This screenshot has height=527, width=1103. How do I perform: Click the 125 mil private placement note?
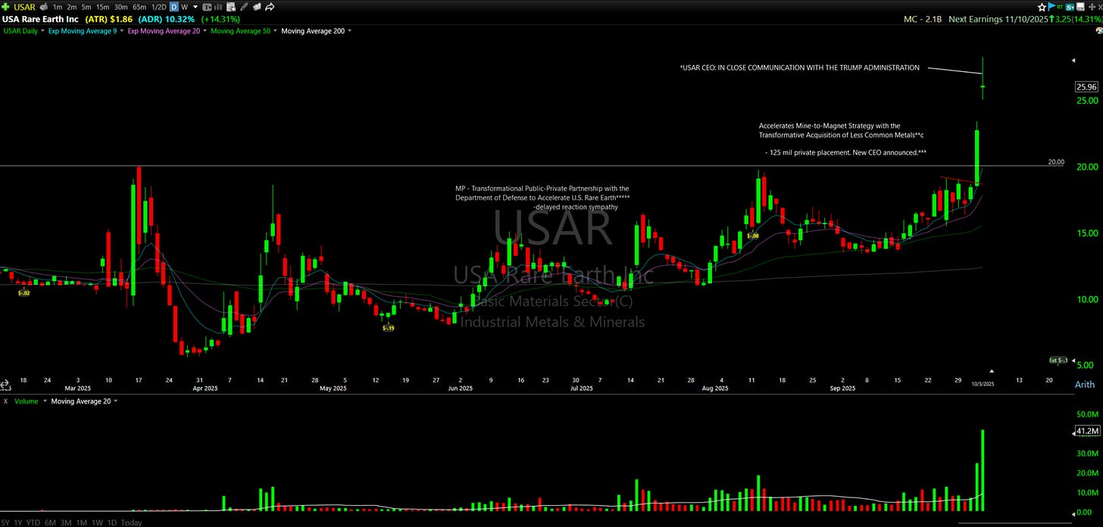pyautogui.click(x=845, y=152)
